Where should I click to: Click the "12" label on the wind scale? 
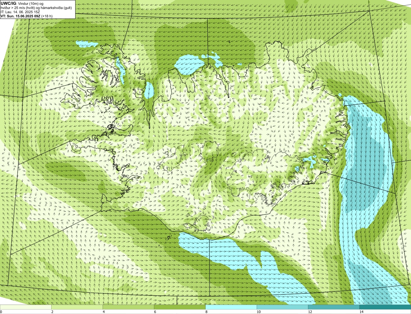coord(310,312)
